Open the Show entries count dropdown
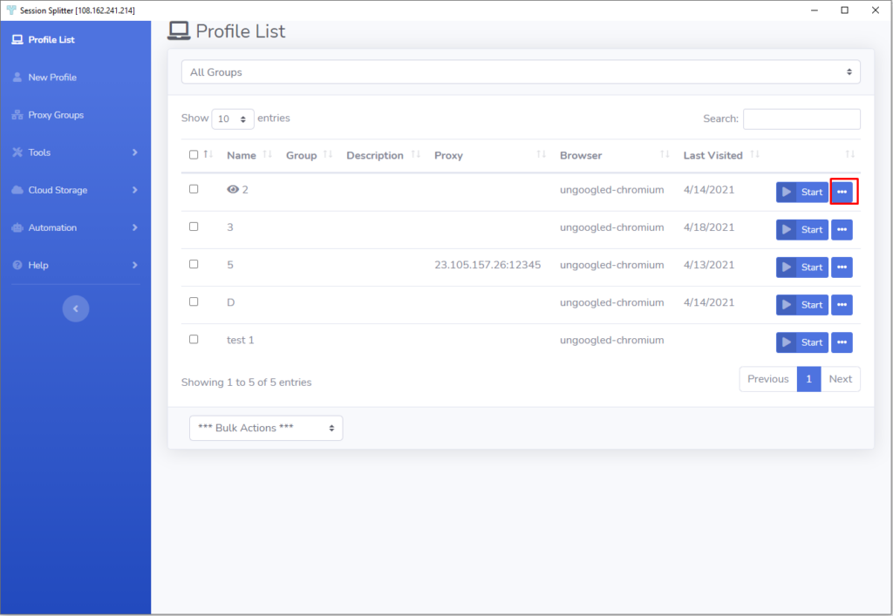Image resolution: width=893 pixels, height=616 pixels. click(232, 118)
